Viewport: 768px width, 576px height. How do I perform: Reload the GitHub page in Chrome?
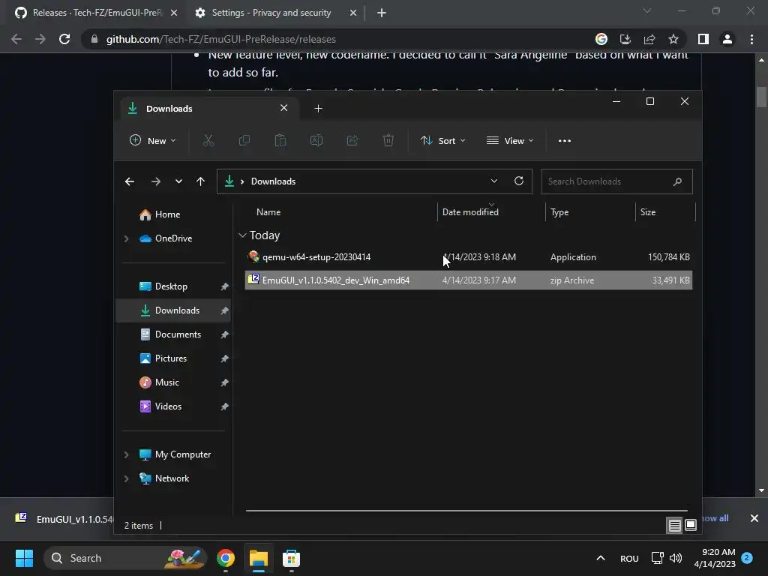(x=64, y=39)
